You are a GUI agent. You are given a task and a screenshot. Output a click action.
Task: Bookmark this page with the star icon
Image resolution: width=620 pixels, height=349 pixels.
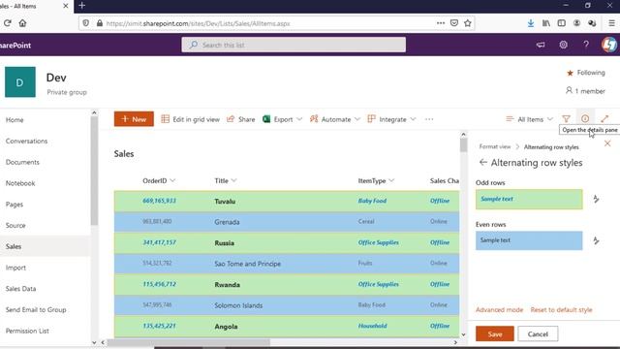pyautogui.click(x=468, y=23)
